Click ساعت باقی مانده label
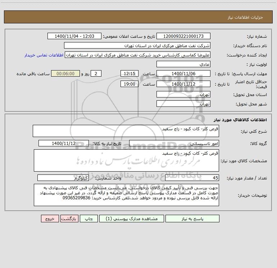Screen dimensions: 277x268 (33, 74)
